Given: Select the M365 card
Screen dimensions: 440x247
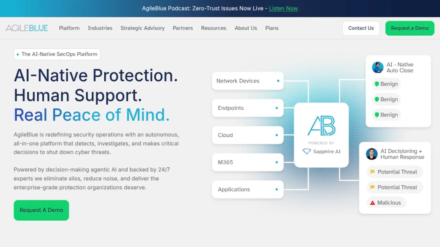Looking at the screenshot, I should point(248,162).
